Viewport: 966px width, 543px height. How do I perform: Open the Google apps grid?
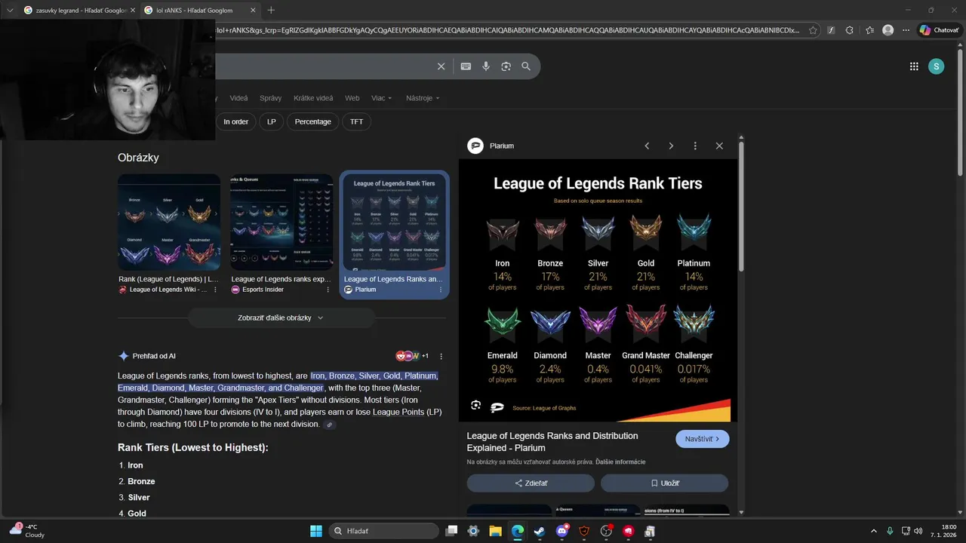click(914, 66)
